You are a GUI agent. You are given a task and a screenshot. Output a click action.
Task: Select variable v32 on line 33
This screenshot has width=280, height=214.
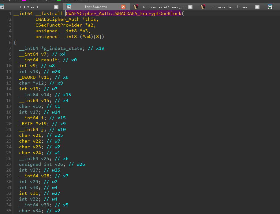[34, 199]
